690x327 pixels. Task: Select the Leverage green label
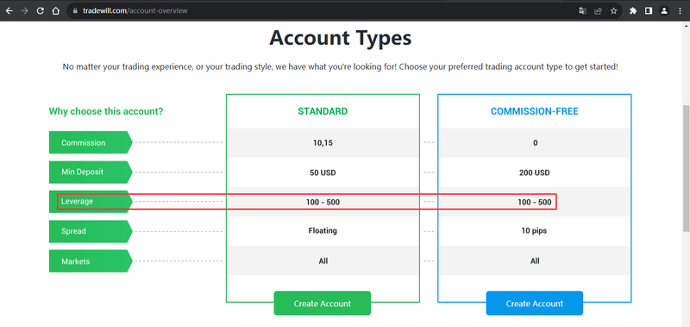tap(91, 202)
